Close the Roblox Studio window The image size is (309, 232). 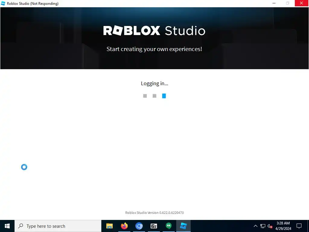pyautogui.click(x=301, y=3)
